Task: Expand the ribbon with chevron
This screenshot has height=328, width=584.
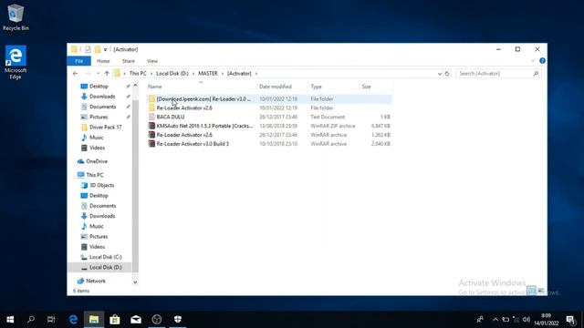Action: 533,61
